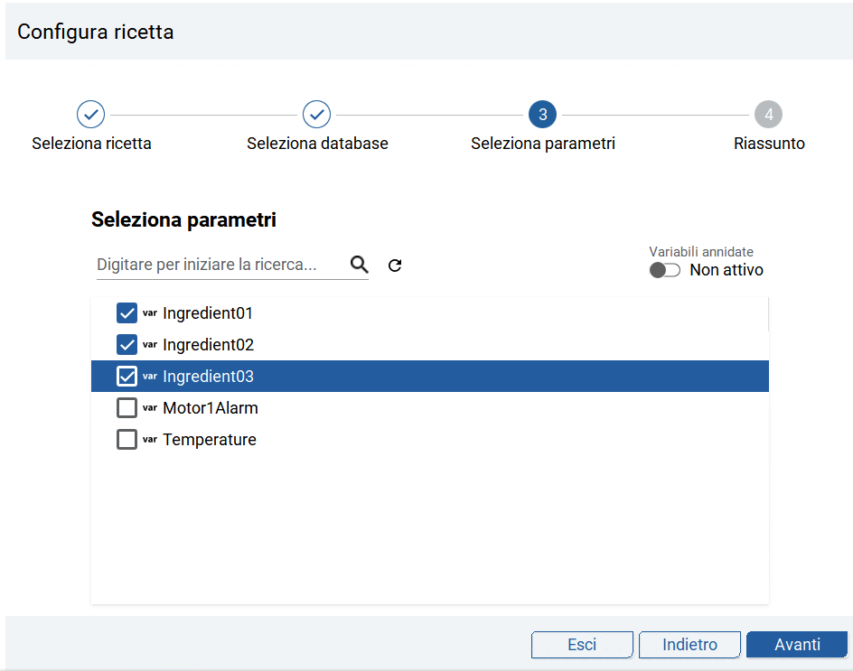Click var icon beside Temperature
This screenshot has height=671, width=853.
point(150,440)
